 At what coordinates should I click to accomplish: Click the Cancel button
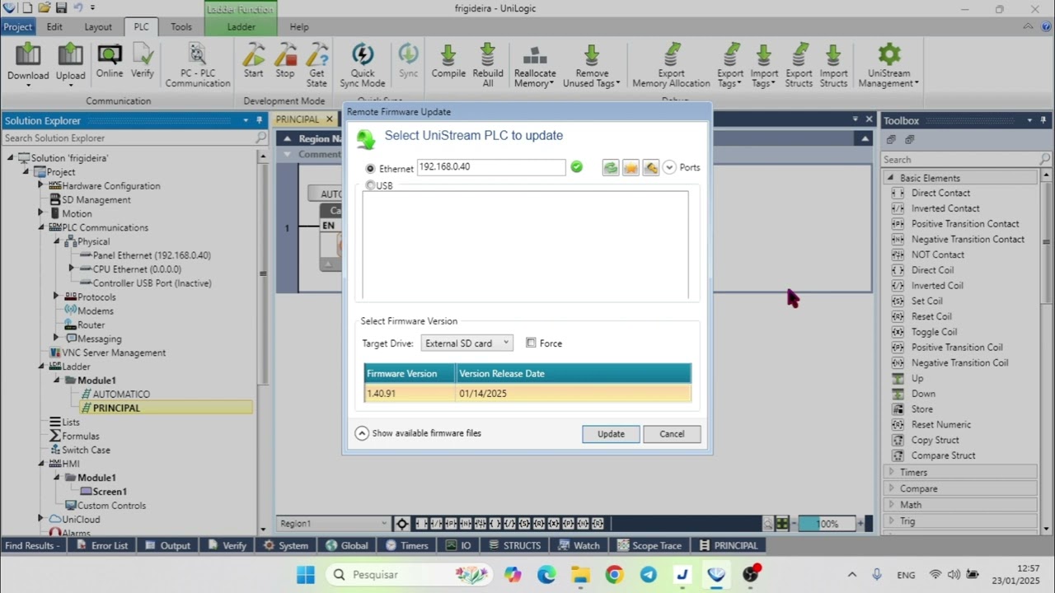[672, 434]
